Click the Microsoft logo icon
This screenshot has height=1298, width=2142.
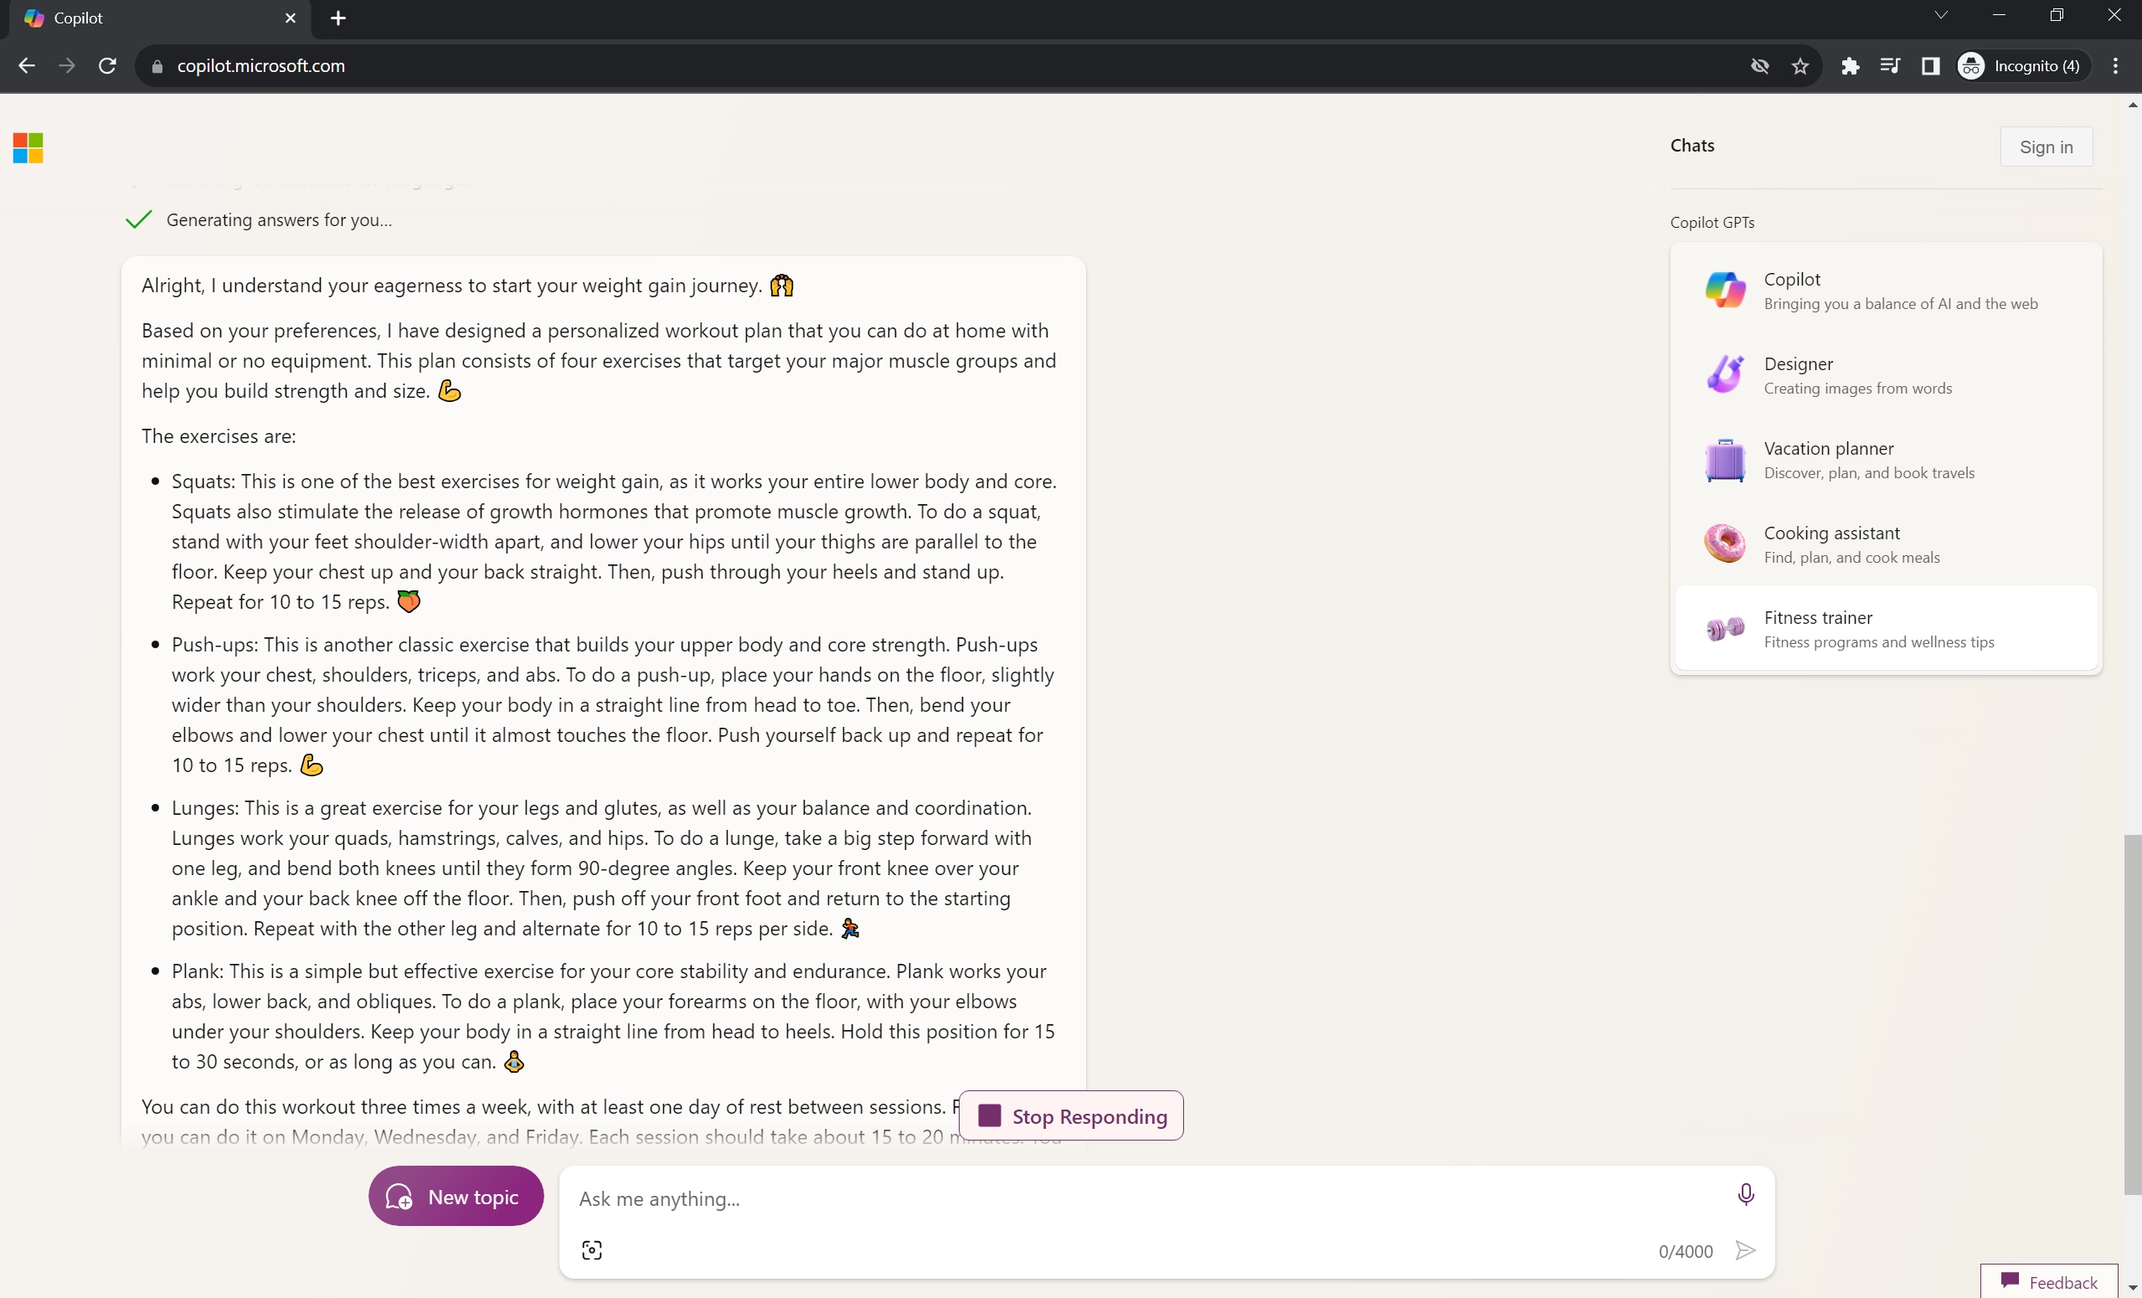click(x=28, y=147)
